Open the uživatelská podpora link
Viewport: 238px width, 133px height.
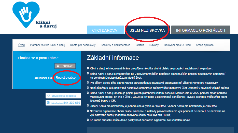64,96
